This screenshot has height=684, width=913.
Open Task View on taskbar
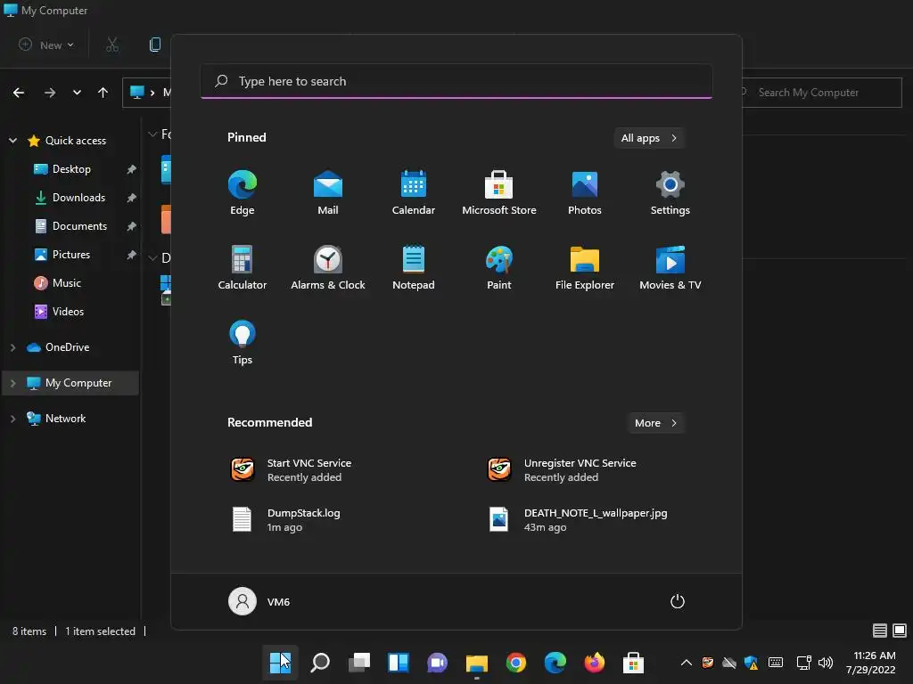pyautogui.click(x=359, y=663)
